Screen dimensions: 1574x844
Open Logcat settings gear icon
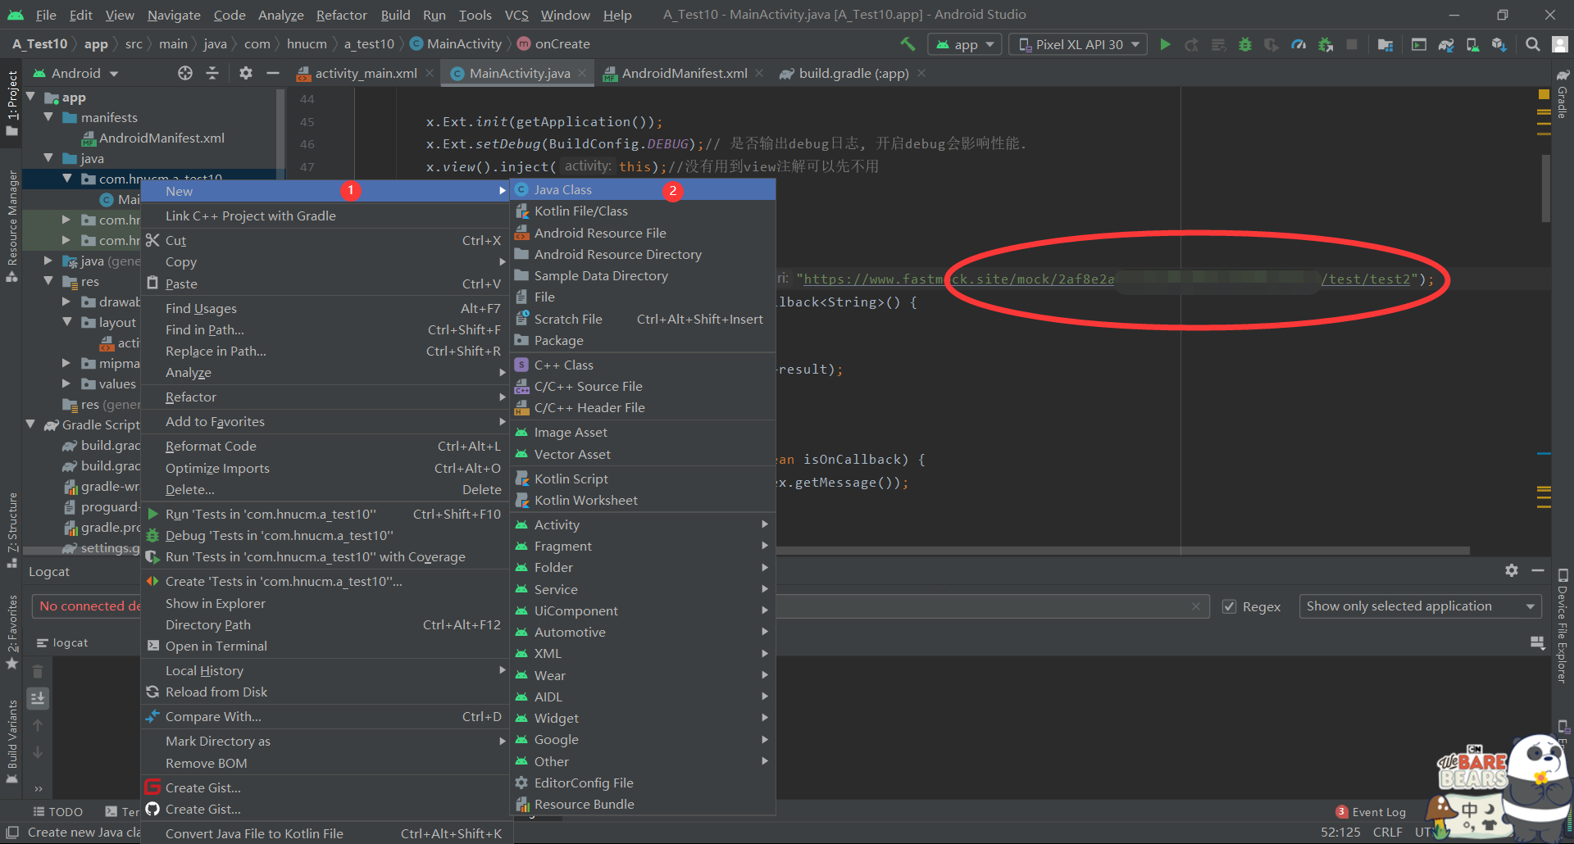[x=1512, y=570]
